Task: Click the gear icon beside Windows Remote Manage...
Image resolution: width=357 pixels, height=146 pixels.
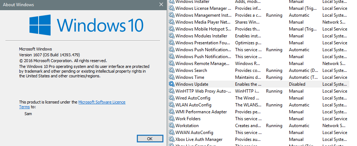Action: (171, 63)
